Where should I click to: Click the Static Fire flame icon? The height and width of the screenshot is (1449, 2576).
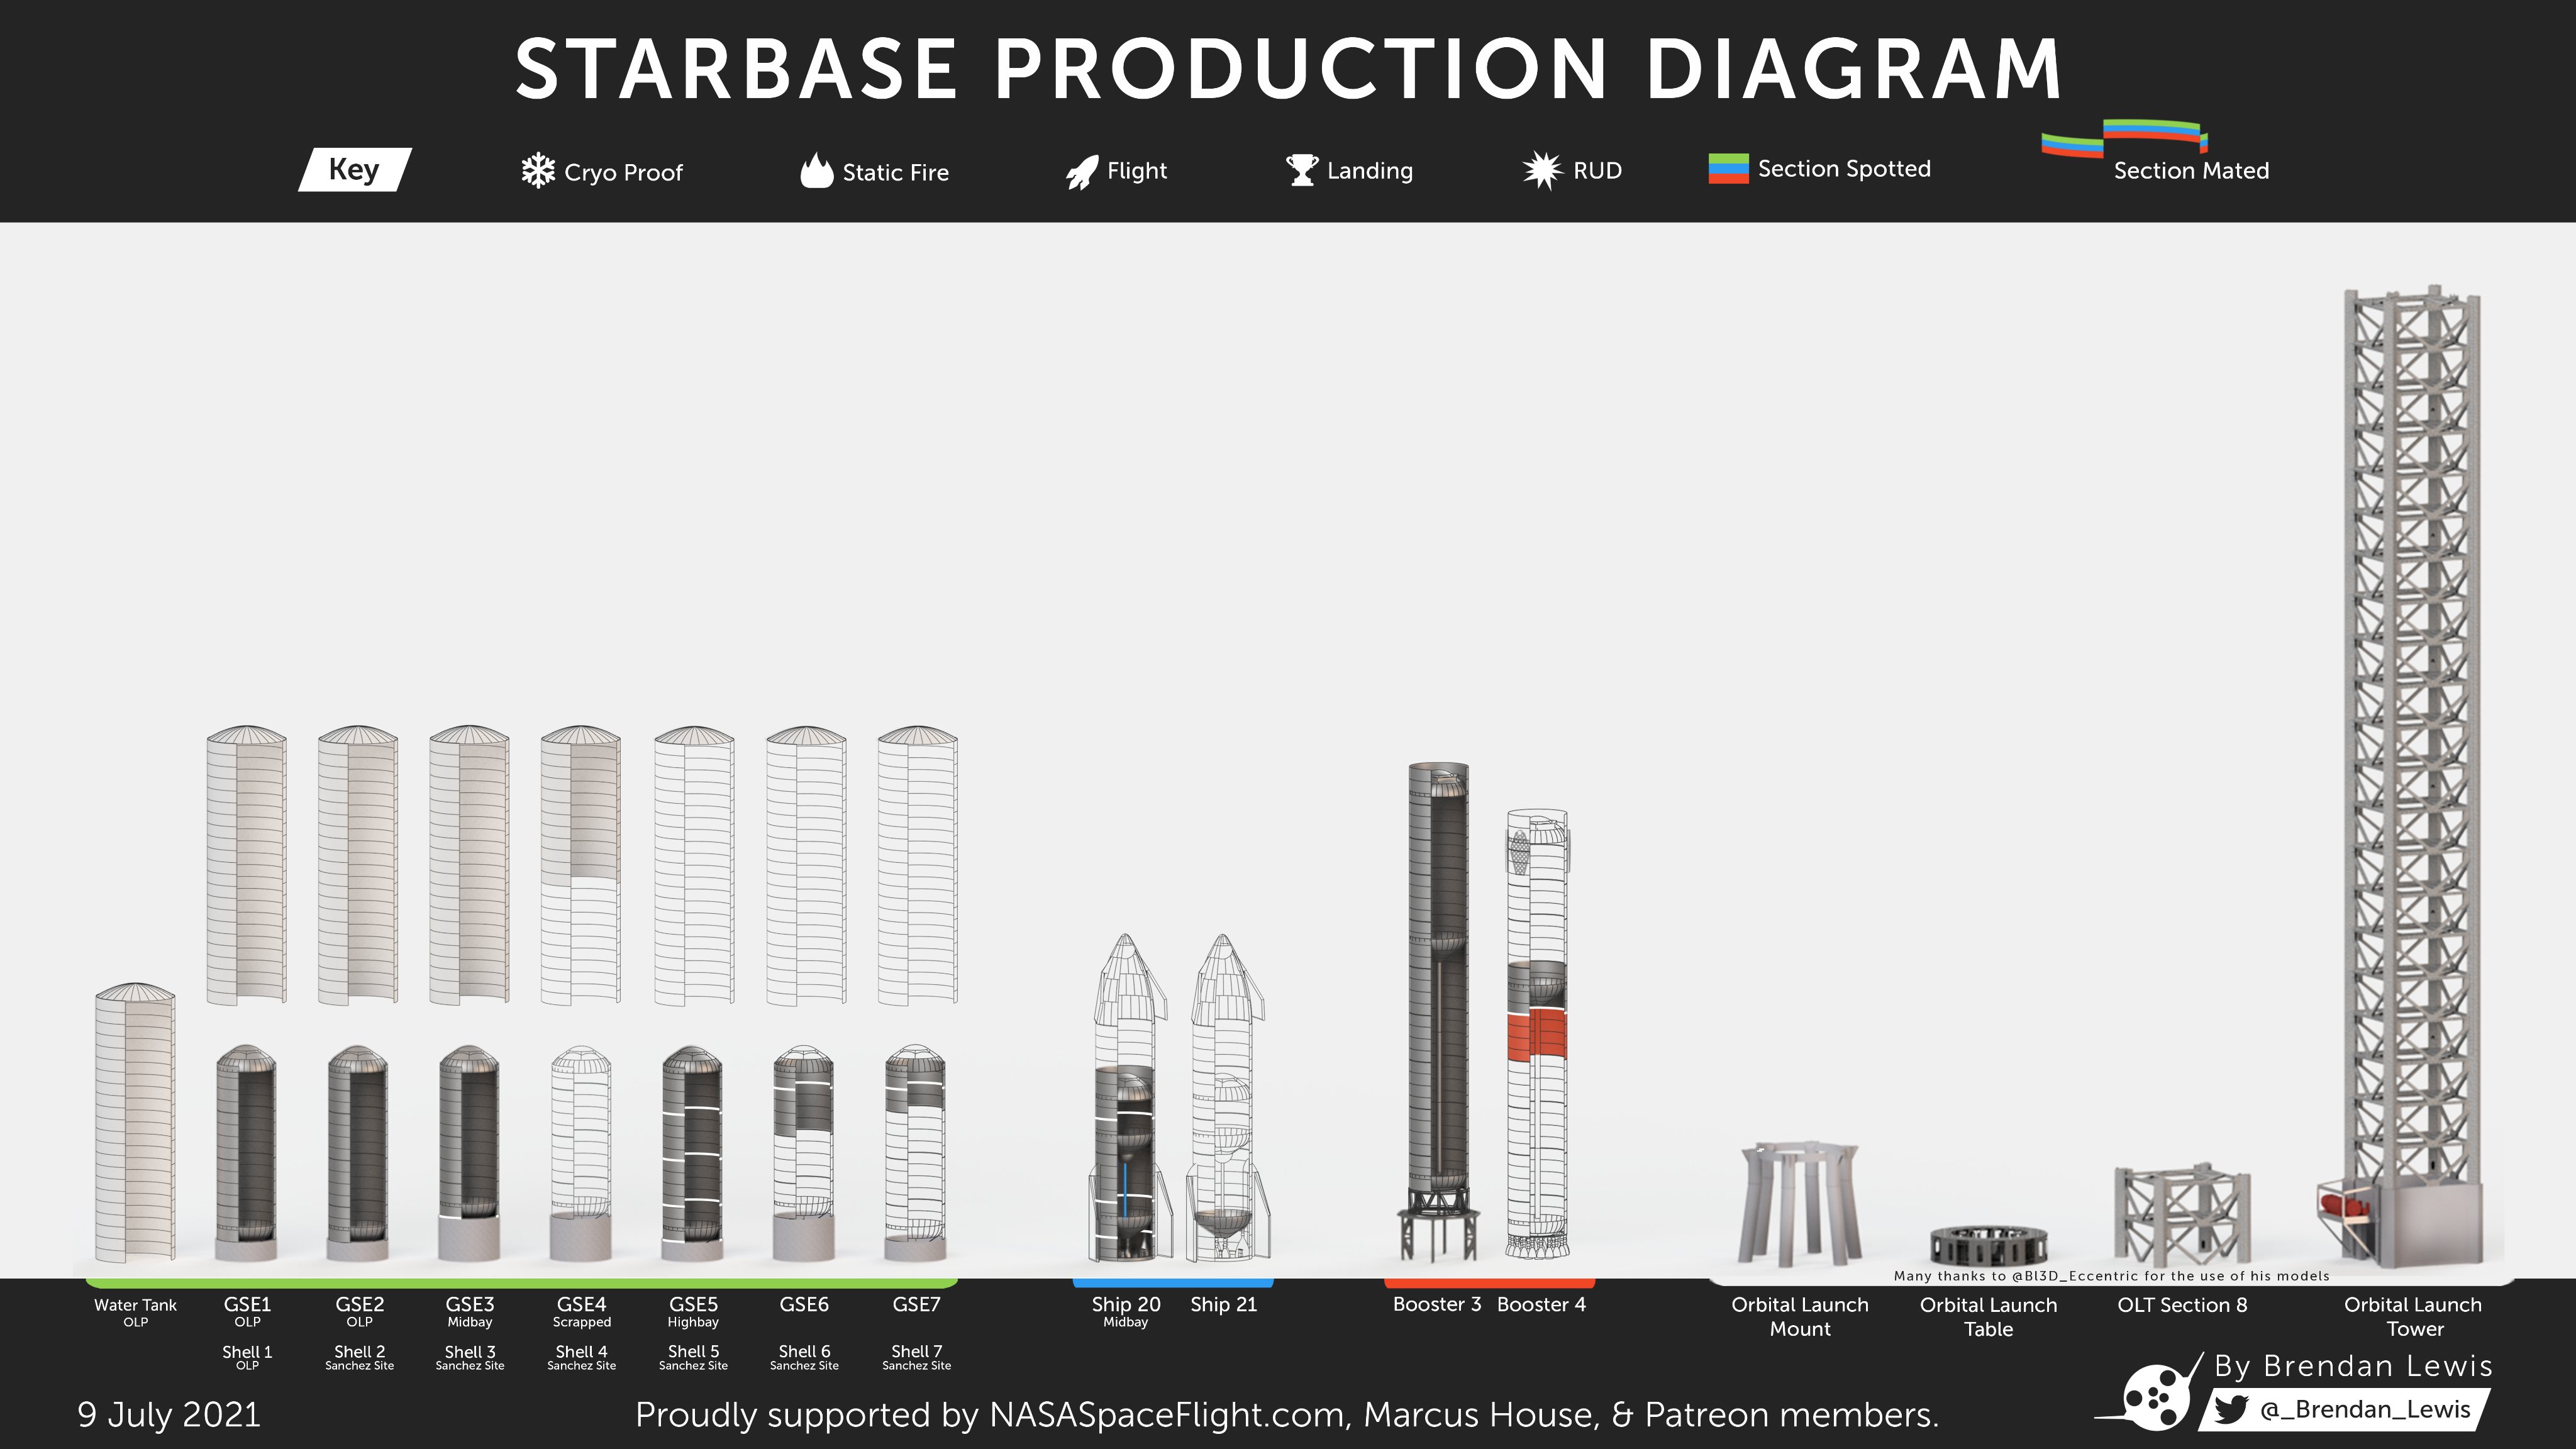[816, 171]
